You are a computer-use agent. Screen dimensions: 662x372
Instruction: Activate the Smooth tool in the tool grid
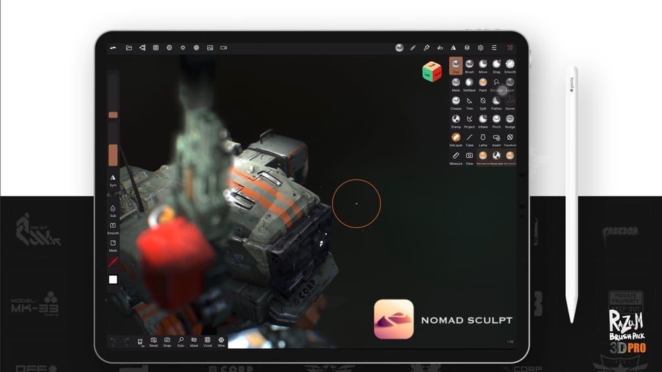point(510,65)
